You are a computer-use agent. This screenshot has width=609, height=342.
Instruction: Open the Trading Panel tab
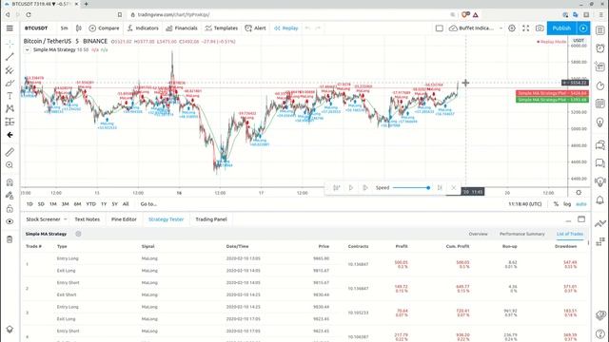211,219
